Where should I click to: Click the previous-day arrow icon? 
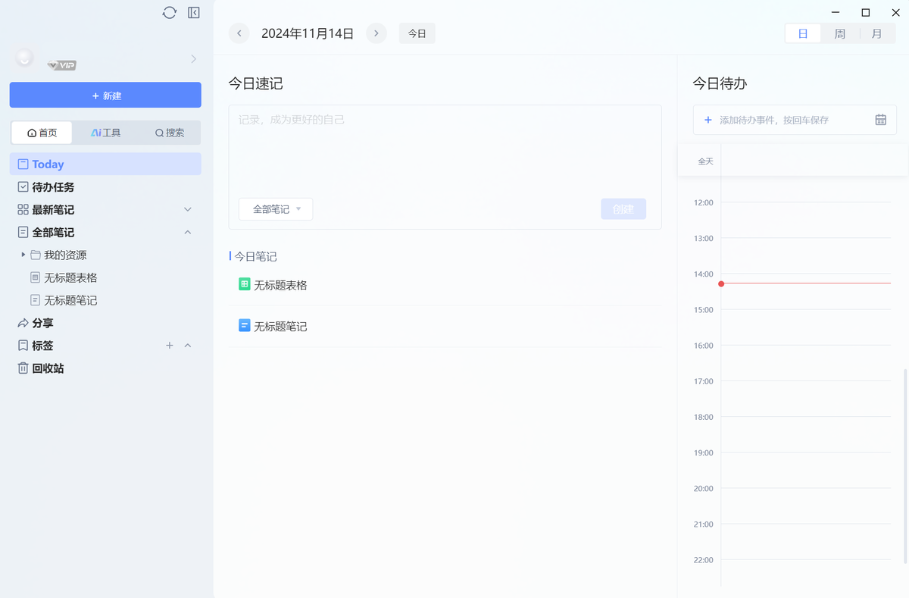point(239,33)
